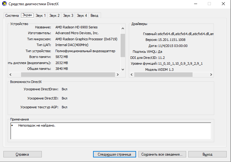Click down arrow of Устройство vertical scrollbar

tap(123, 69)
